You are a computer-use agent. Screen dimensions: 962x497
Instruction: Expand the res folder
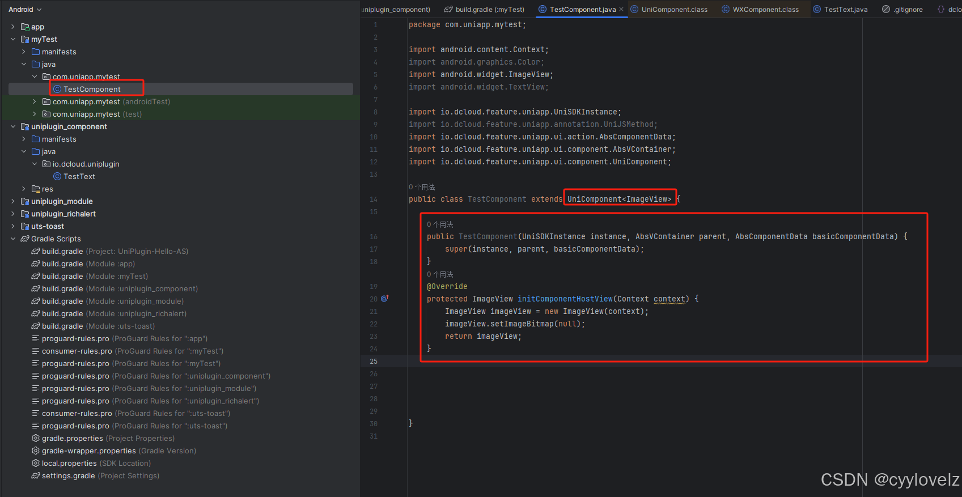coord(24,189)
